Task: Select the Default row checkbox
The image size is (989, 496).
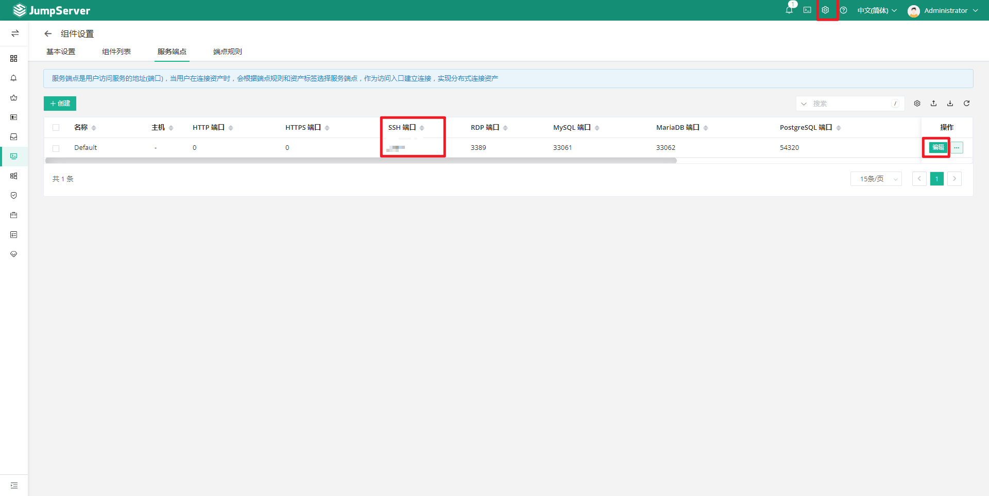Action: pyautogui.click(x=56, y=148)
